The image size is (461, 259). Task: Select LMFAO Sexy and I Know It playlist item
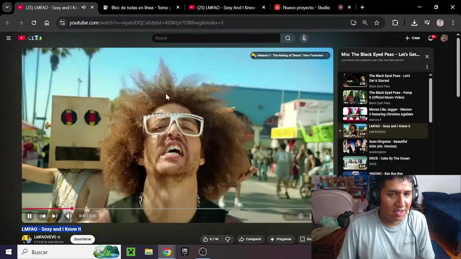(x=383, y=131)
